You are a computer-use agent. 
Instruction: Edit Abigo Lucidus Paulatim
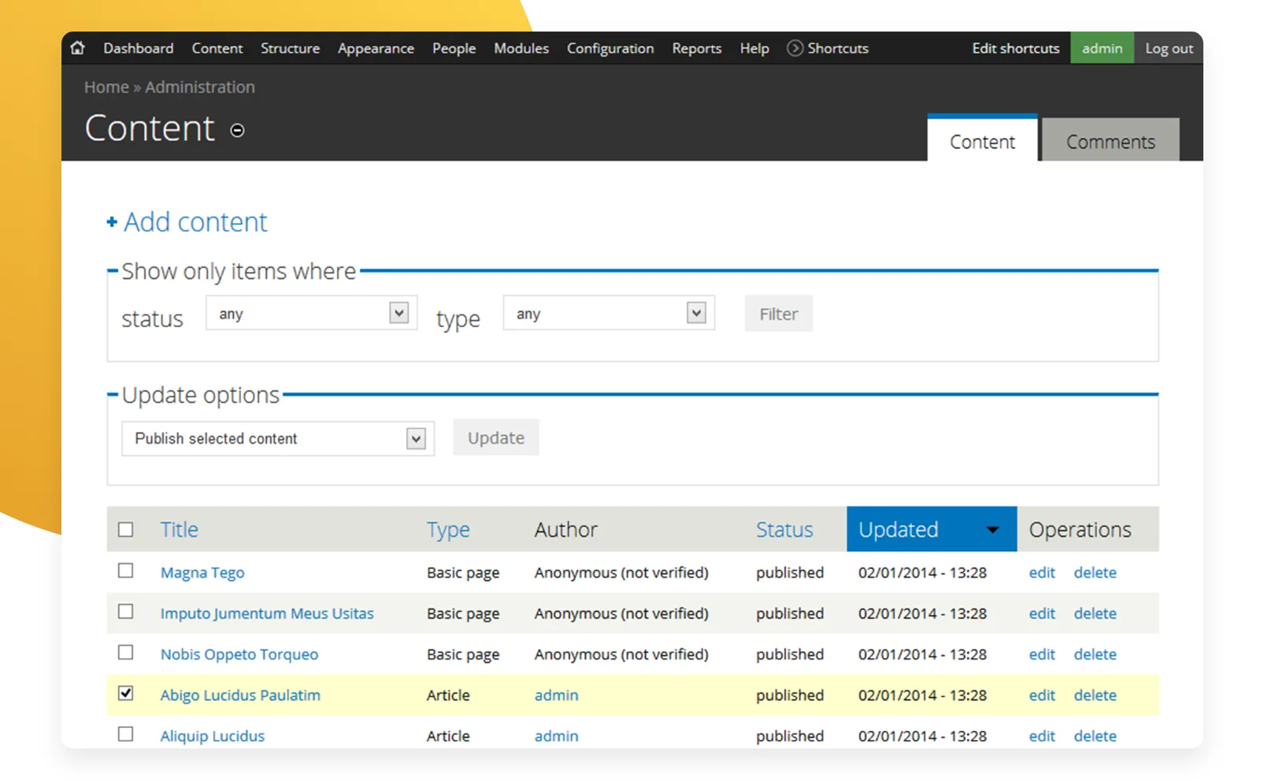point(1042,696)
